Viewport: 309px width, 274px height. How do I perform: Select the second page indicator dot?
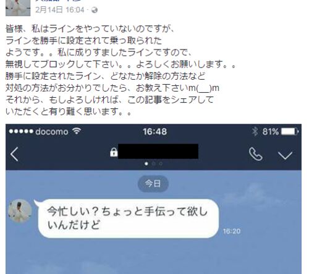tap(153, 164)
